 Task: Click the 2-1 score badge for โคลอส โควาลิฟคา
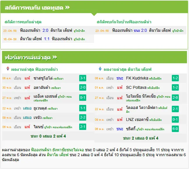tap(175, 109)
